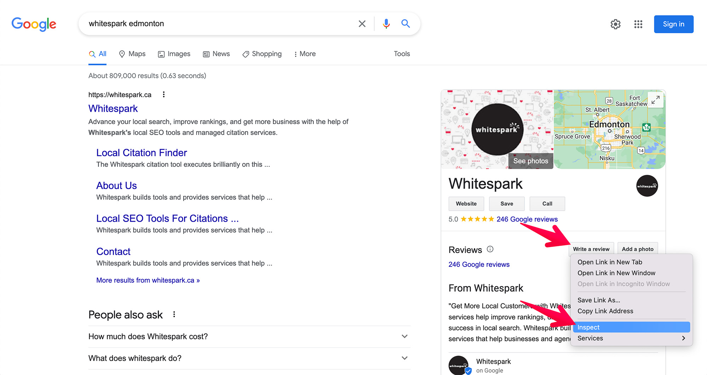Open the More search filters dropdown
Image resolution: width=707 pixels, height=375 pixels.
coord(305,54)
